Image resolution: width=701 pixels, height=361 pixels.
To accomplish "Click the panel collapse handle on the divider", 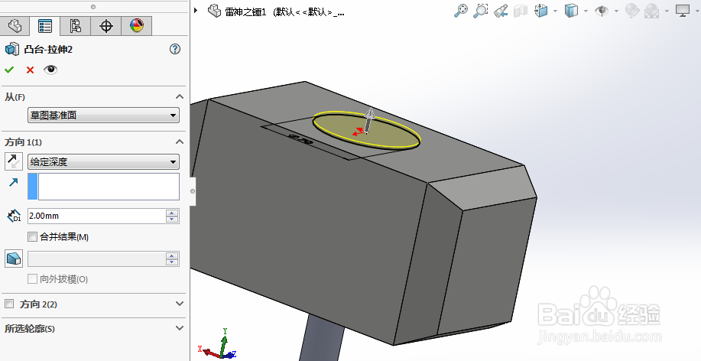I will coord(193,191).
